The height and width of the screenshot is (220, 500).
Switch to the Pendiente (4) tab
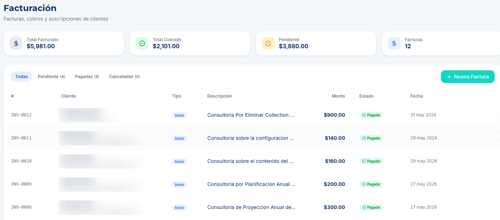[51, 77]
